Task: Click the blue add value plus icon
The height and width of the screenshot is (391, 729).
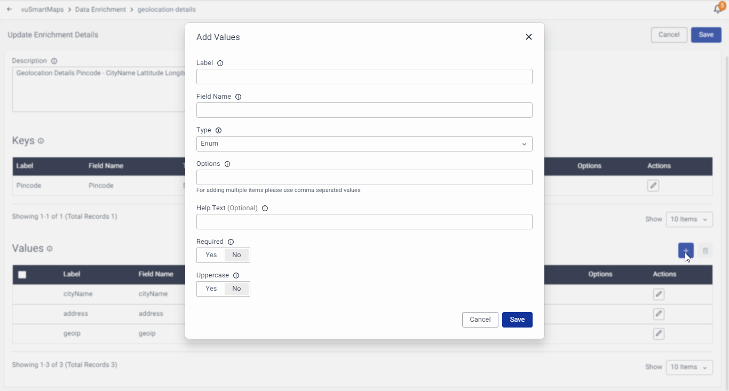Action: pos(686,250)
